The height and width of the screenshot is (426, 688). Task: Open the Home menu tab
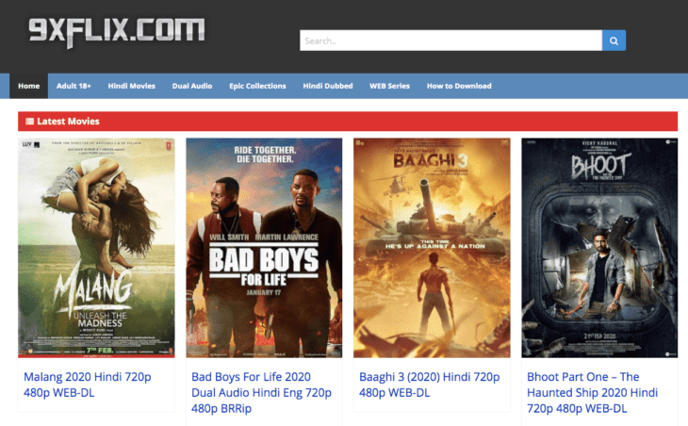point(28,86)
